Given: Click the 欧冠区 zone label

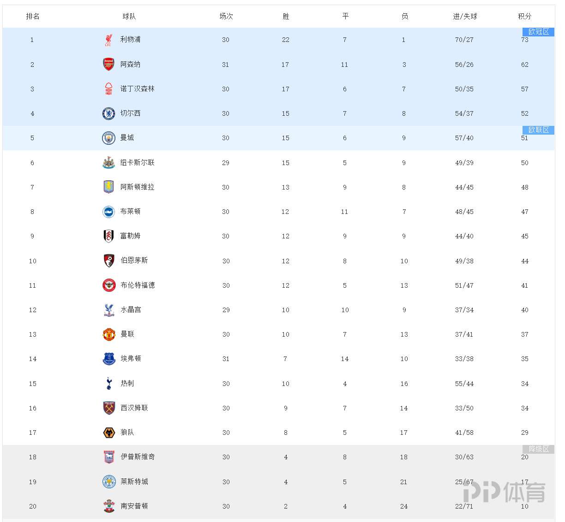Looking at the screenshot, I should [538, 32].
